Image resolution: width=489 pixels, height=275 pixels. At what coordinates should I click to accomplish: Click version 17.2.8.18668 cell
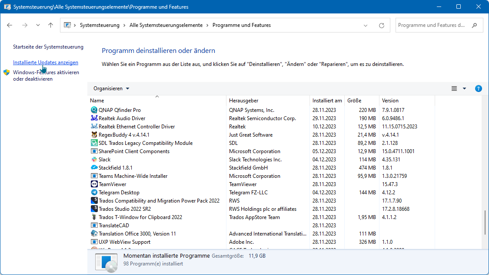(396, 209)
